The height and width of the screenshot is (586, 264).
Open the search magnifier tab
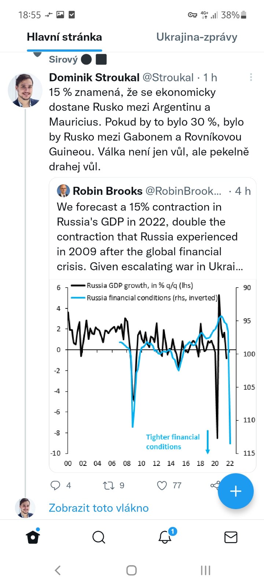click(x=99, y=537)
